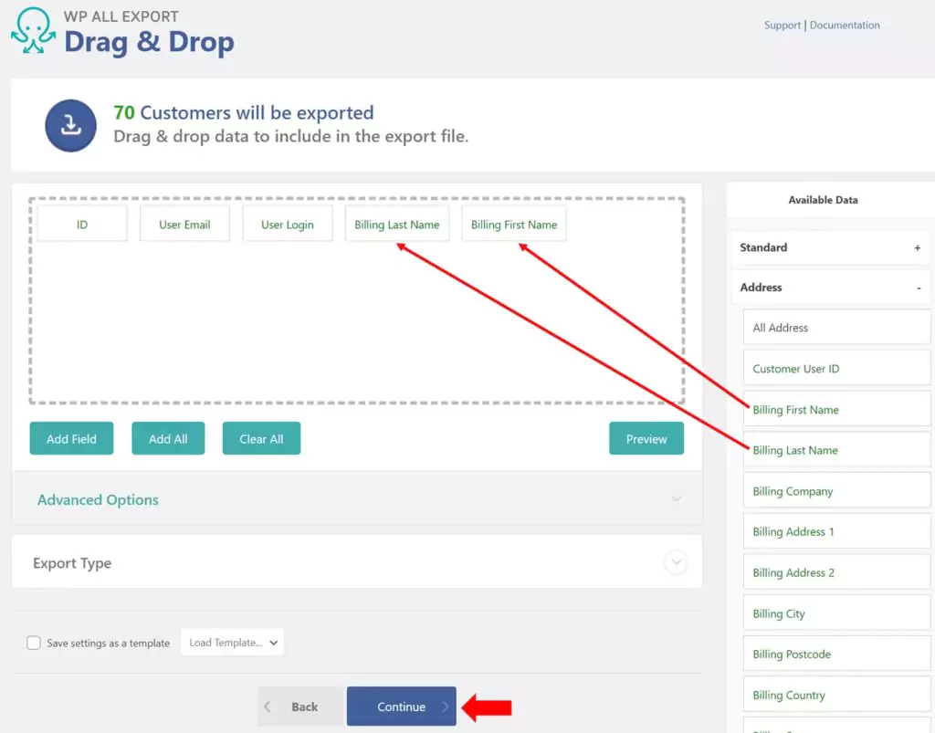Screen dimensions: 935x733
Task: Select All Address in Available Data
Action: pos(836,327)
